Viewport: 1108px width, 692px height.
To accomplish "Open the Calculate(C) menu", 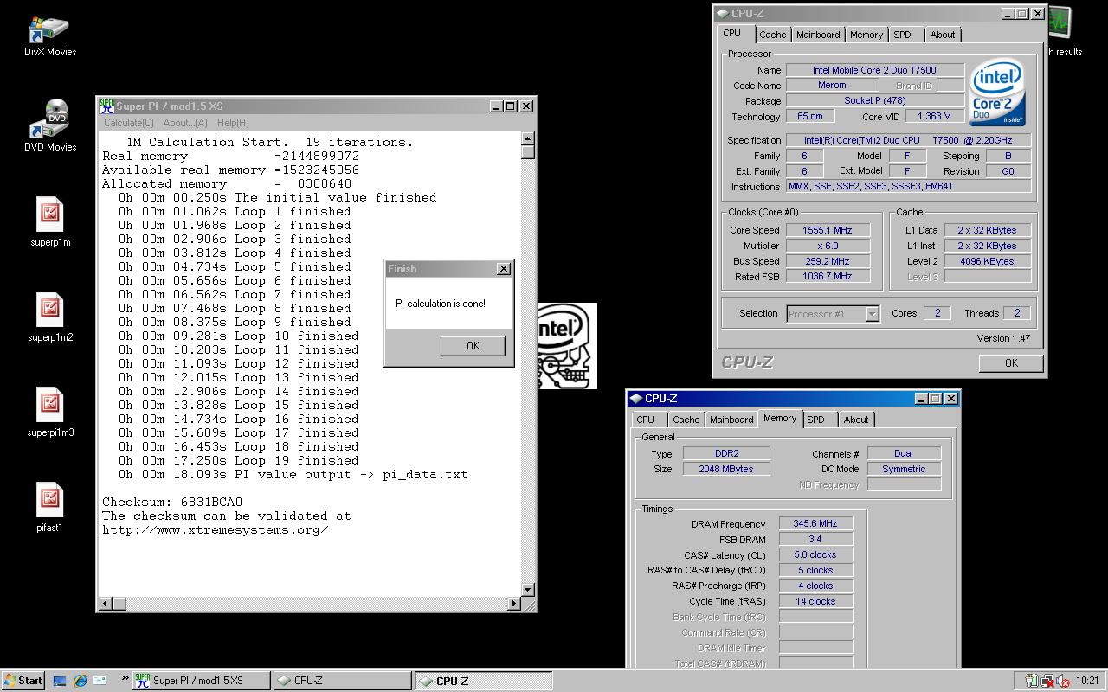I will pos(129,123).
